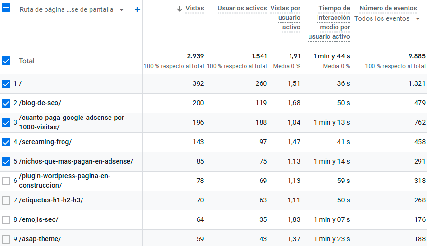
Task: Click Tiempo de interacción medio column header
Action: pyautogui.click(x=329, y=23)
